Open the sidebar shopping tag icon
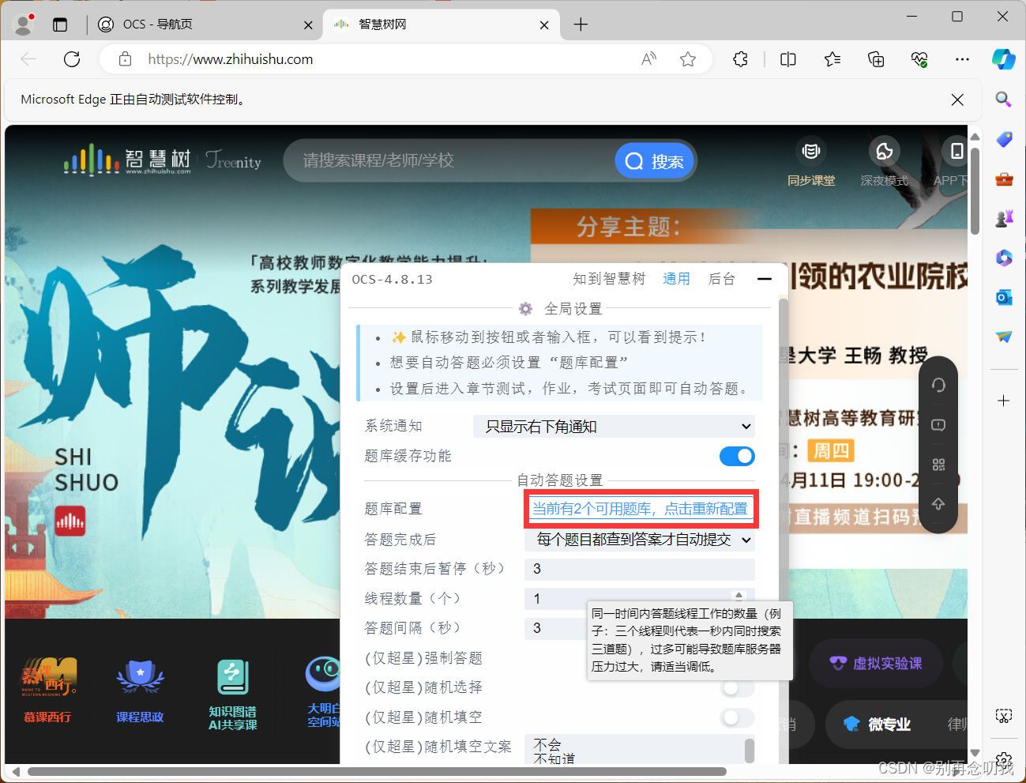1026x783 pixels. click(x=1004, y=139)
